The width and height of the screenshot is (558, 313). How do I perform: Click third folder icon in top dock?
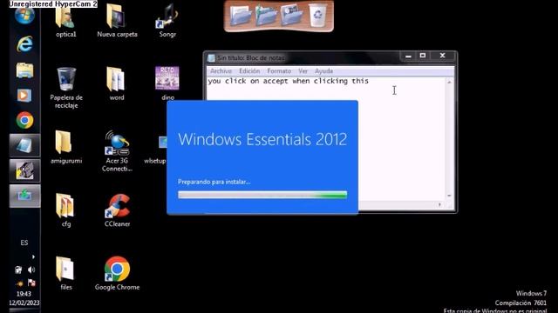click(292, 16)
